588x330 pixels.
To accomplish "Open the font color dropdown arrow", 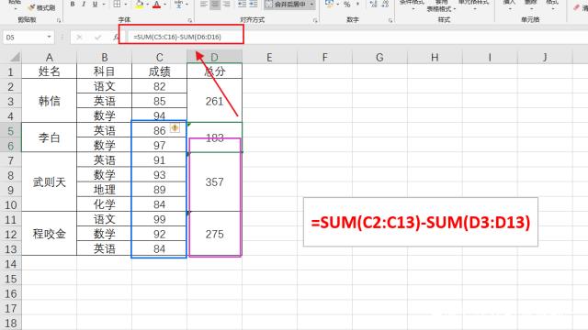I will pos(165,4).
